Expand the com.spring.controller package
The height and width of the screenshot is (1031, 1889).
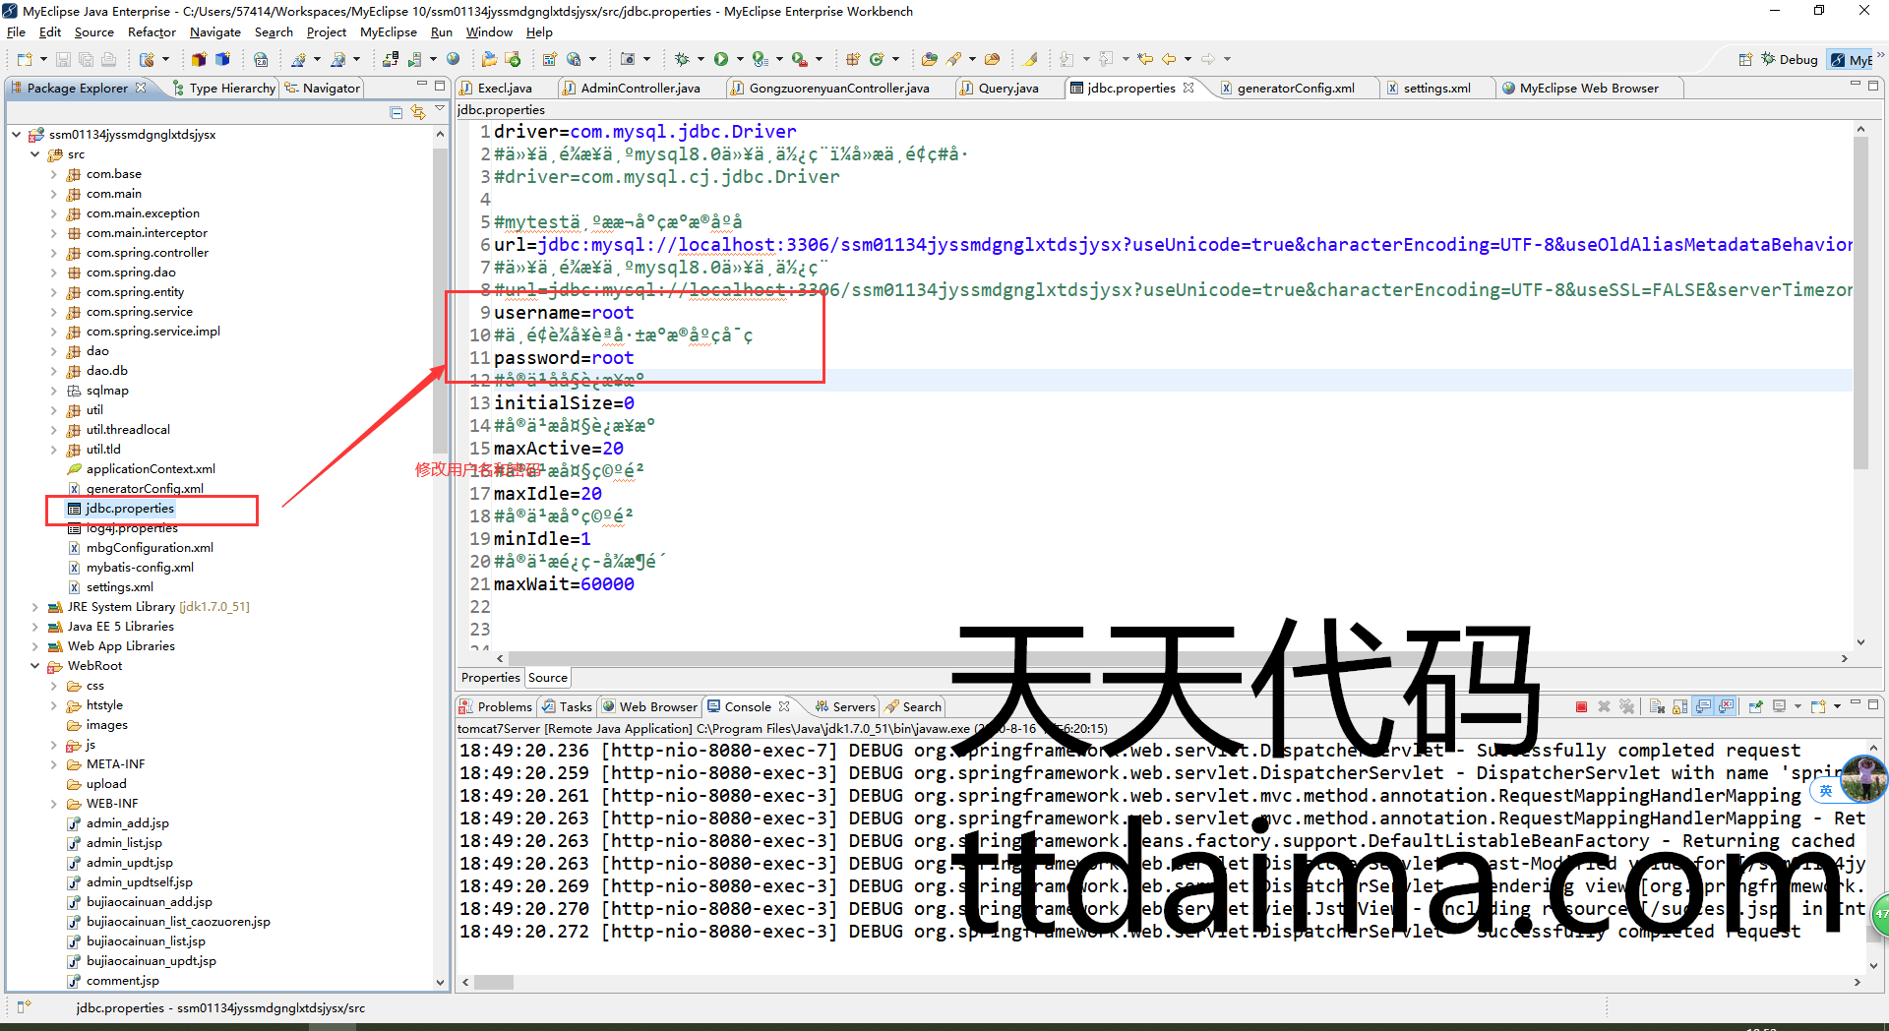click(53, 253)
